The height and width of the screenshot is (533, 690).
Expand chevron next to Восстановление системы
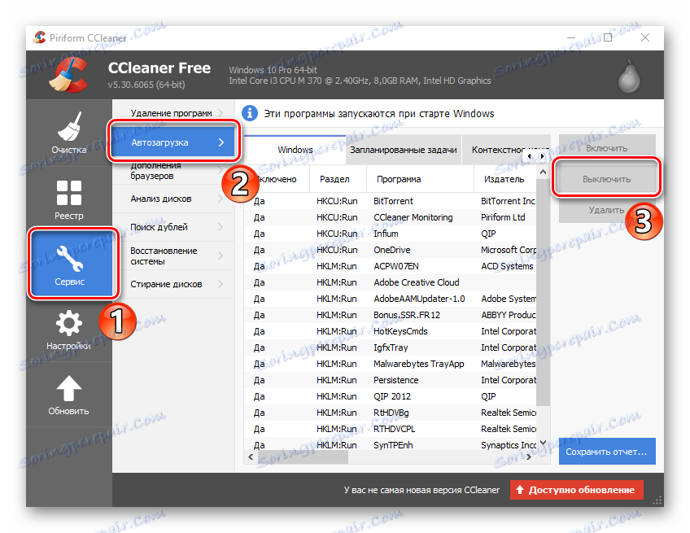(221, 256)
